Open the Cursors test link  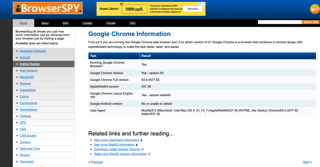25,142
